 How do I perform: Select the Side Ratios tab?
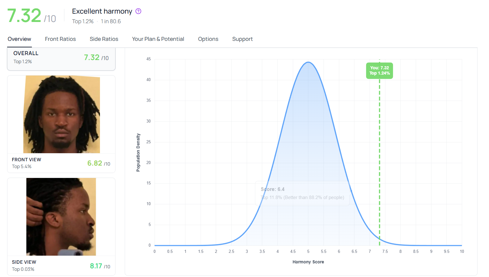coord(104,39)
